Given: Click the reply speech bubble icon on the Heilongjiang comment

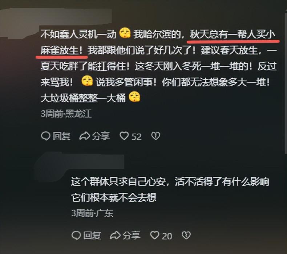Looking at the screenshot, I should click(45, 136).
